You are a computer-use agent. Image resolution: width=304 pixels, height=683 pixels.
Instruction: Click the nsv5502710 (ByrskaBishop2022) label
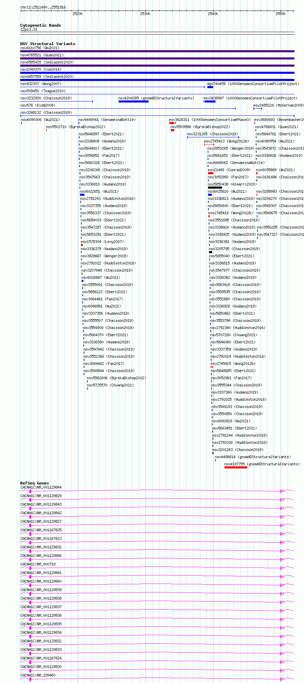[x=75, y=127]
